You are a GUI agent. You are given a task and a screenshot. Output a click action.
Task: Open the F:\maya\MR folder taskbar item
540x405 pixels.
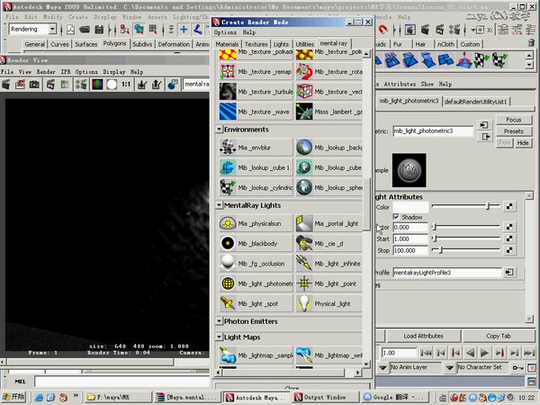point(118,397)
